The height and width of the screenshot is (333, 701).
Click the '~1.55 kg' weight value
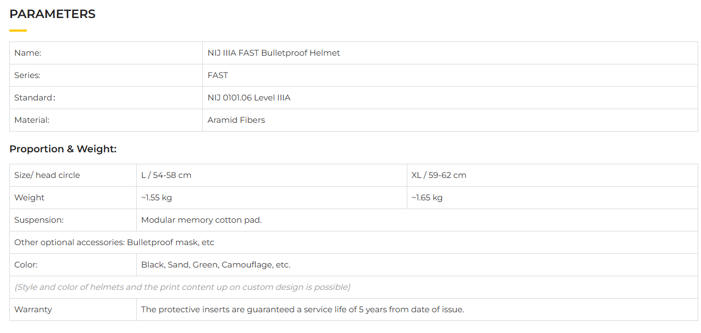pos(156,198)
